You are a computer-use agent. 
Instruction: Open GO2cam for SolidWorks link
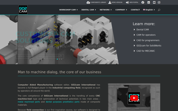tap(149, 46)
